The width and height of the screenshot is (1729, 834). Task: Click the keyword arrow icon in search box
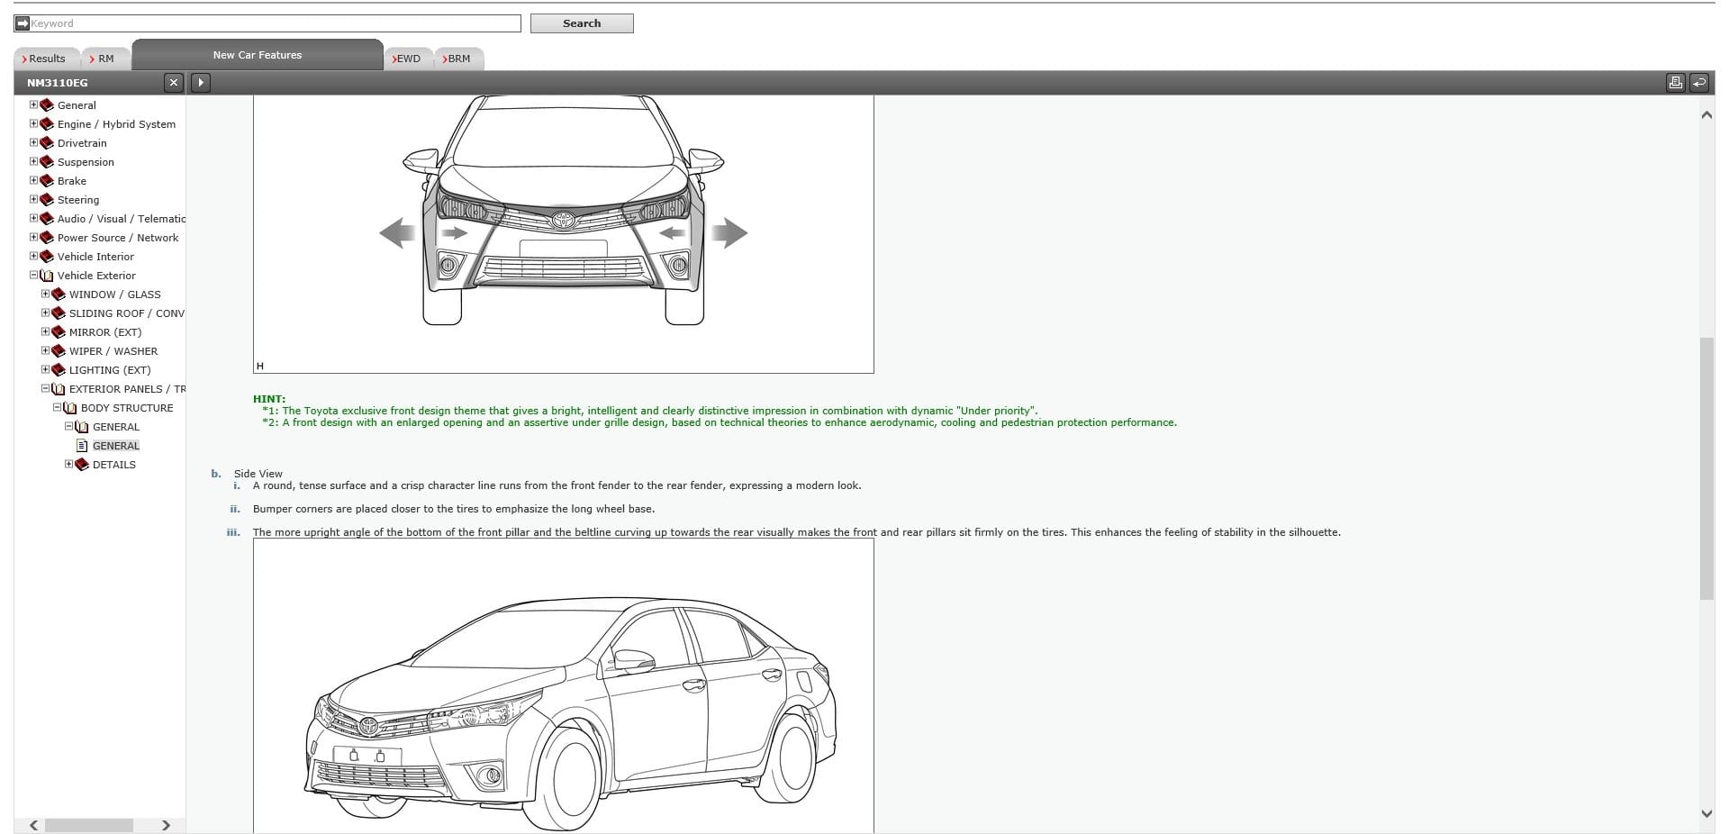point(21,23)
